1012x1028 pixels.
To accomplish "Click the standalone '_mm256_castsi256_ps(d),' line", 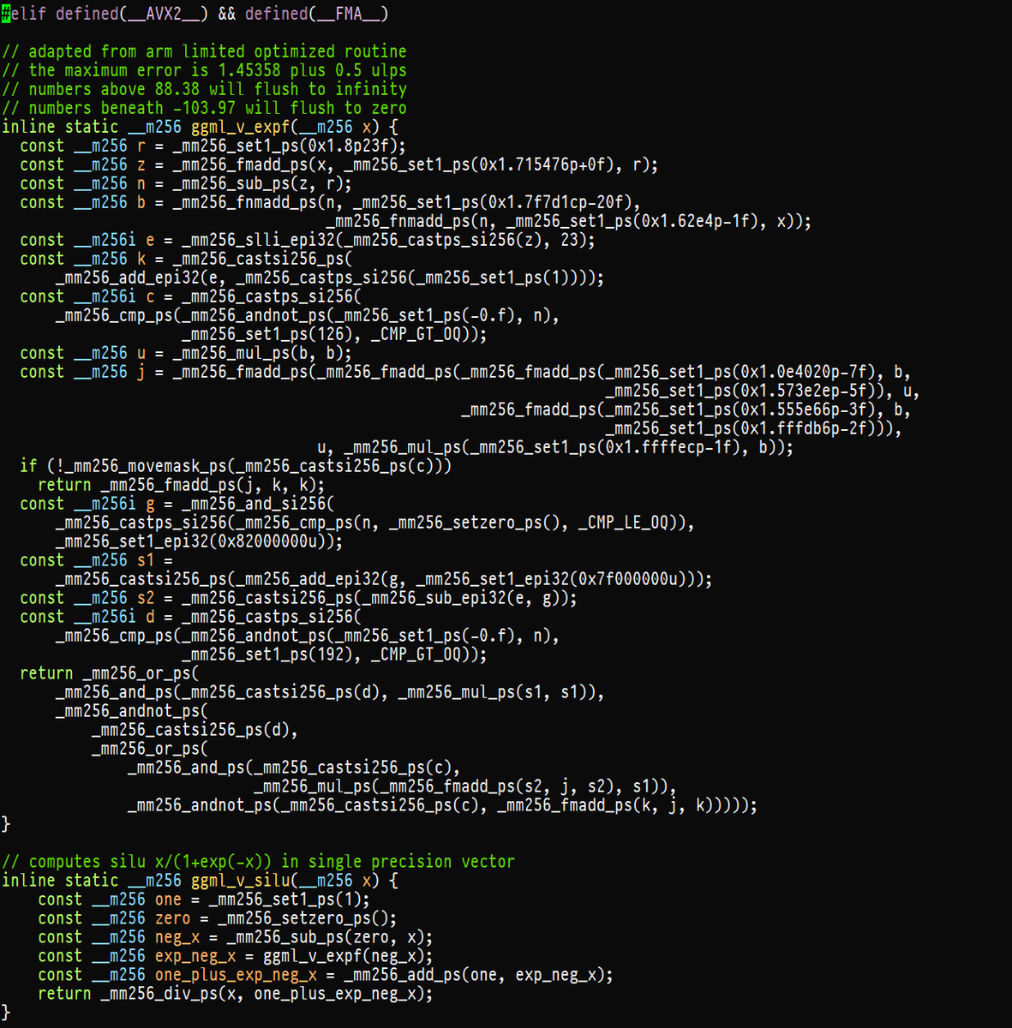I will [195, 730].
